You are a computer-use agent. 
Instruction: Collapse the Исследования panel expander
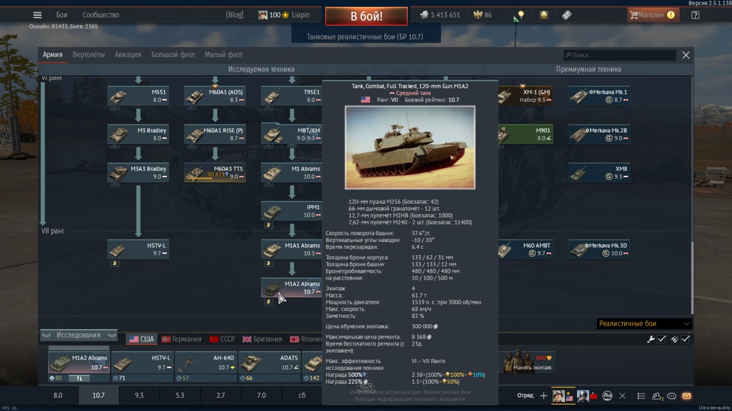(79, 335)
